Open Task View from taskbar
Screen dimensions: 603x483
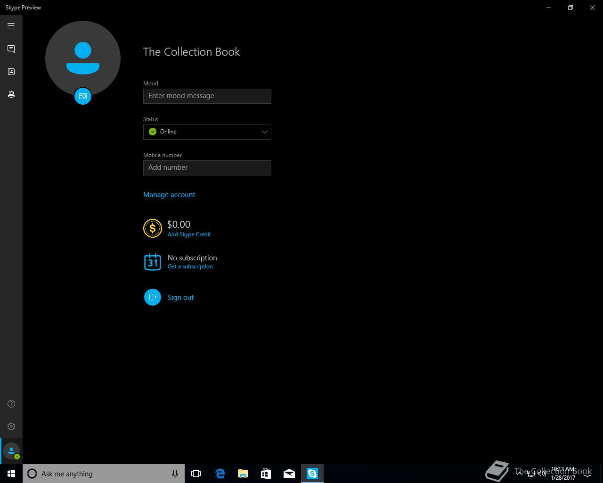(196, 474)
